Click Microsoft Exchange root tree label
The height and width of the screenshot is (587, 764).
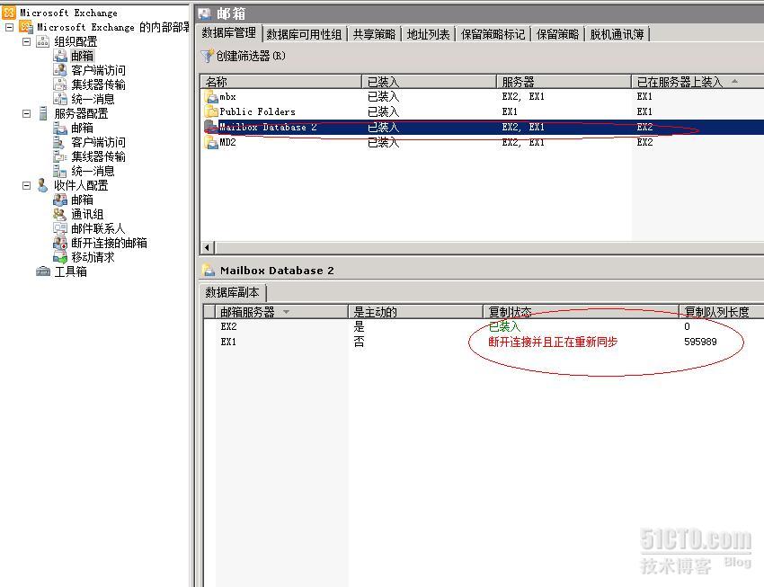(68, 13)
